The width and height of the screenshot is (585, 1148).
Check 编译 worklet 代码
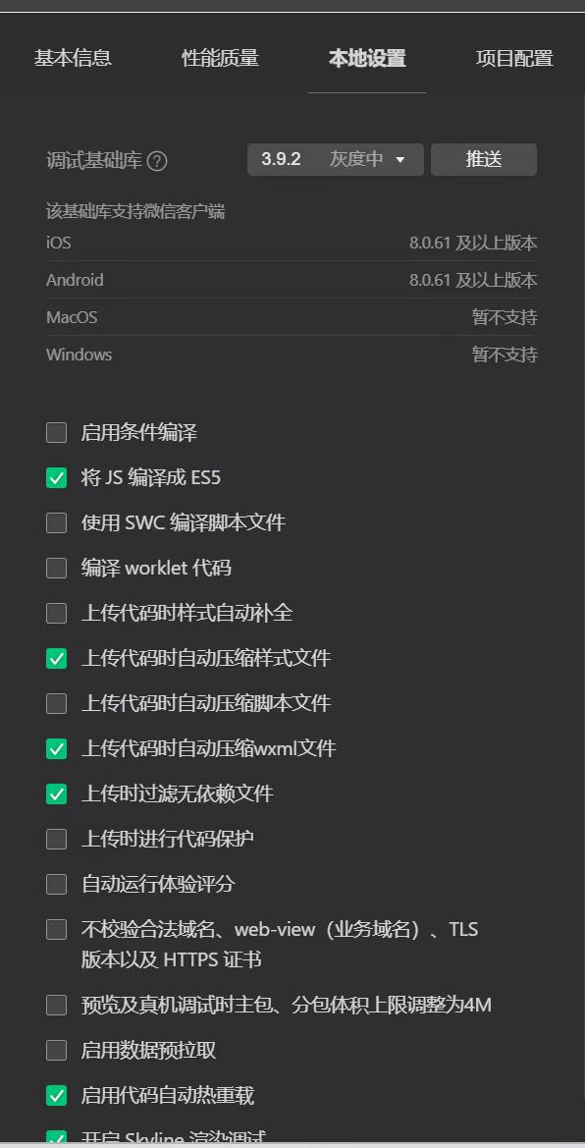click(56, 568)
